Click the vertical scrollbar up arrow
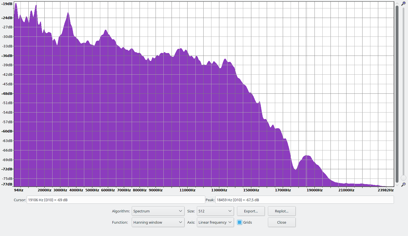Viewport: 408px width, 236px height. click(x=397, y=3)
